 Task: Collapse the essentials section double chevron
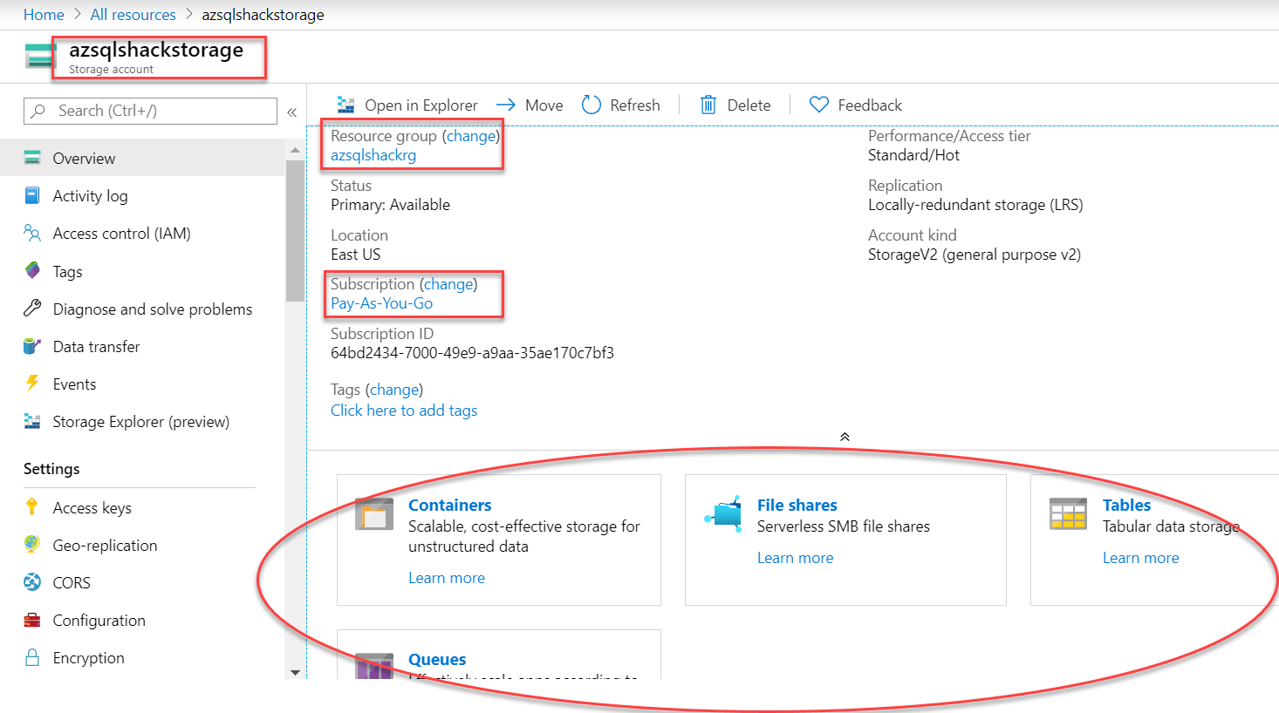(845, 437)
